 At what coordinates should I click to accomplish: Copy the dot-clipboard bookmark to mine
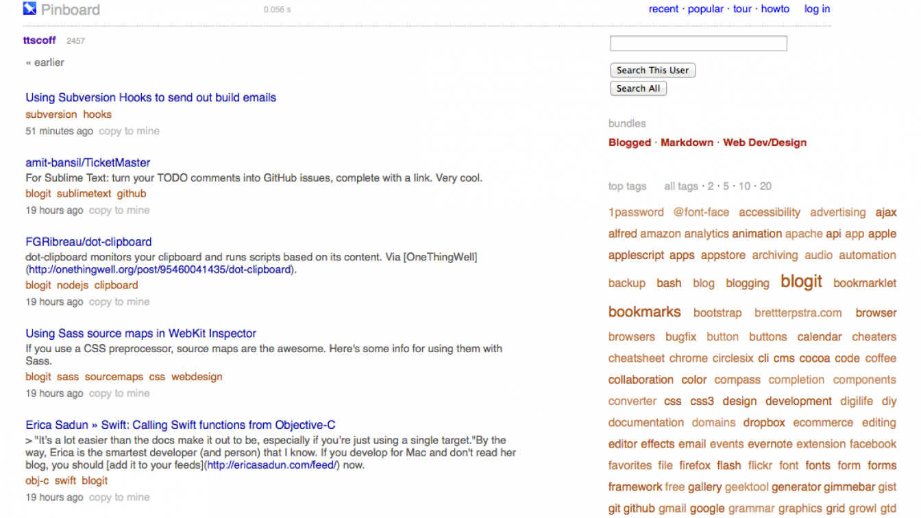[x=119, y=301]
